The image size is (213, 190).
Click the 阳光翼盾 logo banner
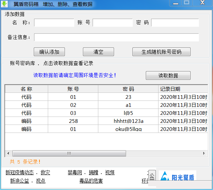click(x=178, y=177)
